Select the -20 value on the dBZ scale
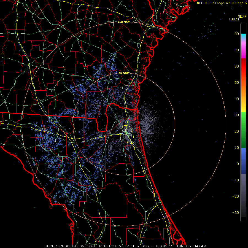 click(236, 196)
